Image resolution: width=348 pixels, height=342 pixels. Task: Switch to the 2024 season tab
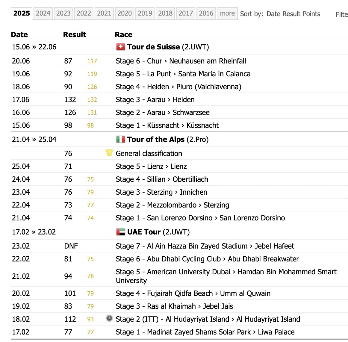point(43,13)
